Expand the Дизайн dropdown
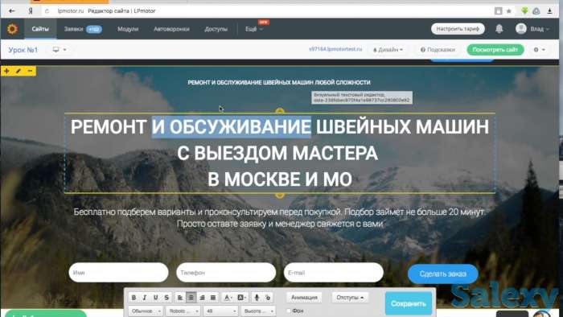 point(388,50)
